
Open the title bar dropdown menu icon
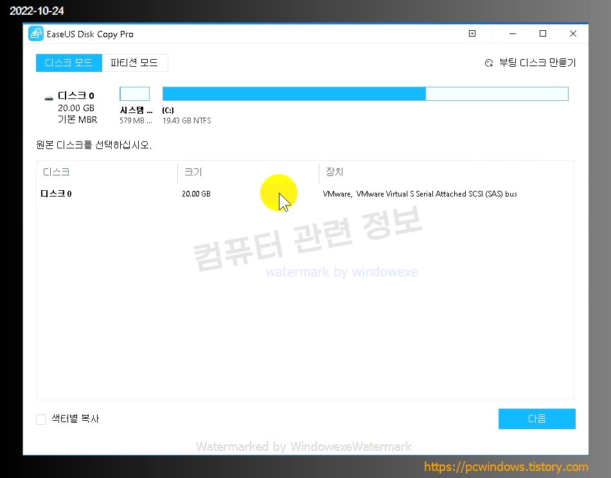coord(472,33)
